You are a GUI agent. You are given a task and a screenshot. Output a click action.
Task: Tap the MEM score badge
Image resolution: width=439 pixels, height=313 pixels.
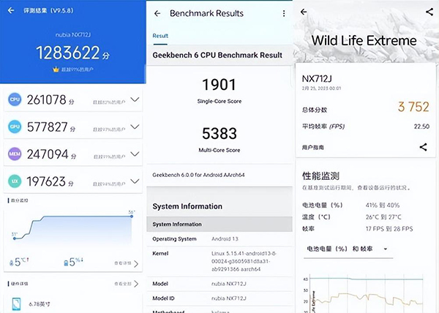click(14, 154)
